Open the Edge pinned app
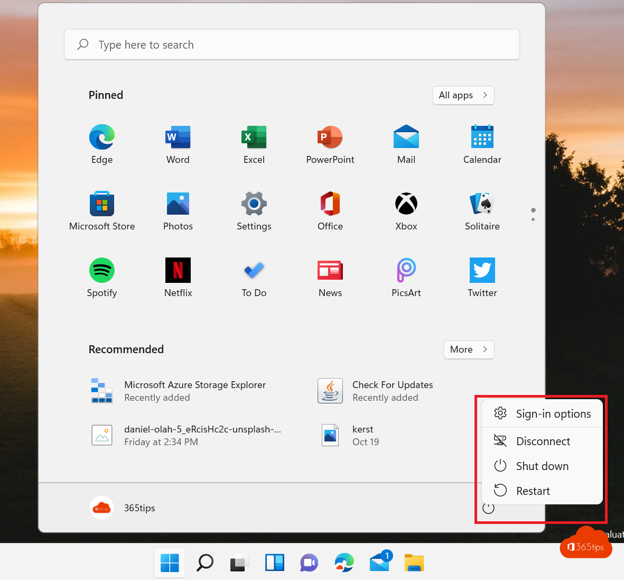Image resolution: width=624 pixels, height=580 pixels. tap(102, 144)
